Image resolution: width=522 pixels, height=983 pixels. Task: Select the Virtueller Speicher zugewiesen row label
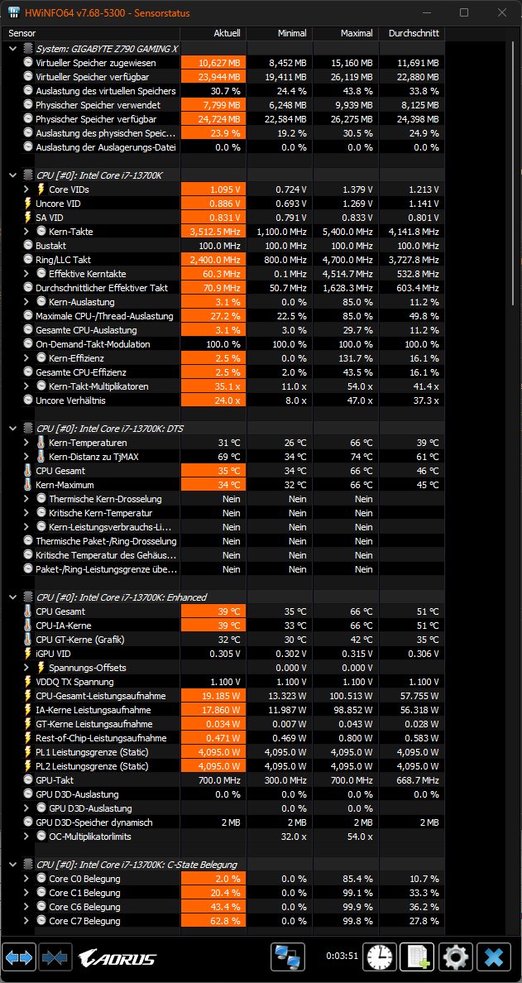pos(96,63)
